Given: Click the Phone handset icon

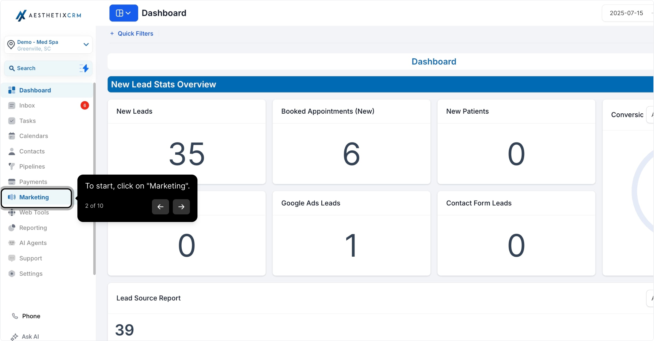Looking at the screenshot, I should [15, 316].
